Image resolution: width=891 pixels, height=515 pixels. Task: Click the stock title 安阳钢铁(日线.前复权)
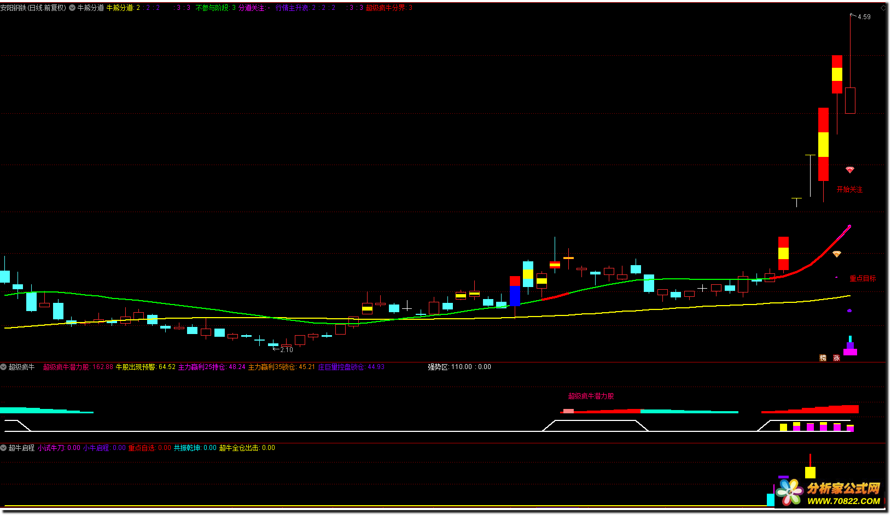coord(33,8)
